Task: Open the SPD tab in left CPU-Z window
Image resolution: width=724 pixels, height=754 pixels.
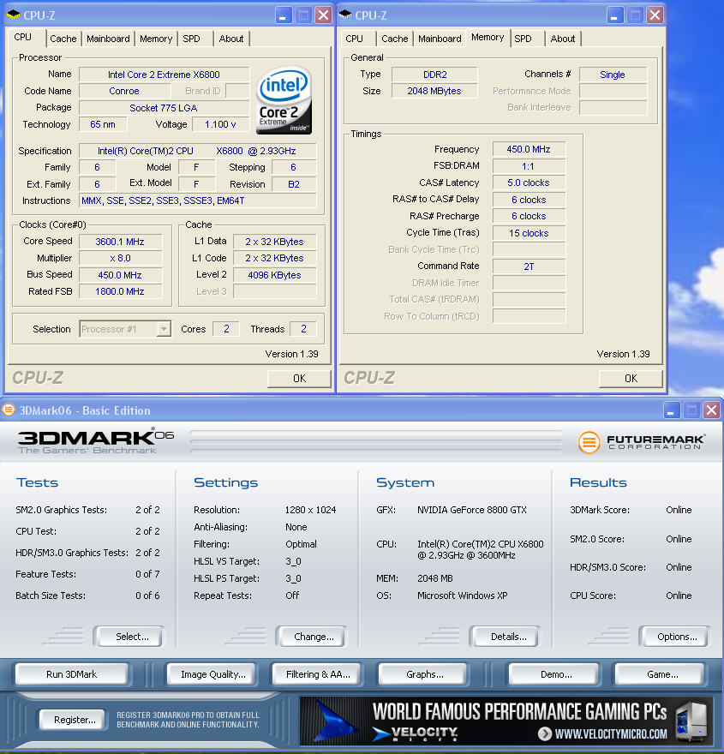Action: click(x=191, y=39)
